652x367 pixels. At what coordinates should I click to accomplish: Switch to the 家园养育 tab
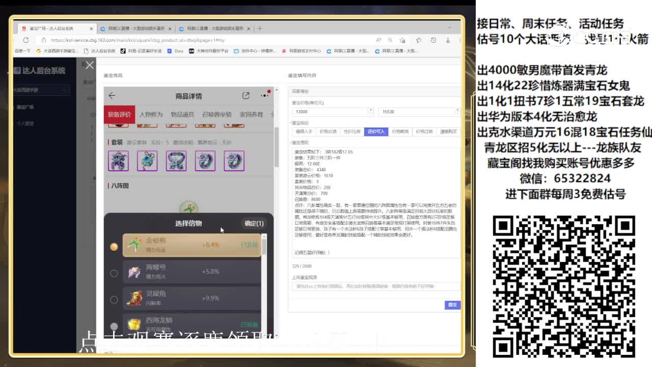[x=251, y=114]
